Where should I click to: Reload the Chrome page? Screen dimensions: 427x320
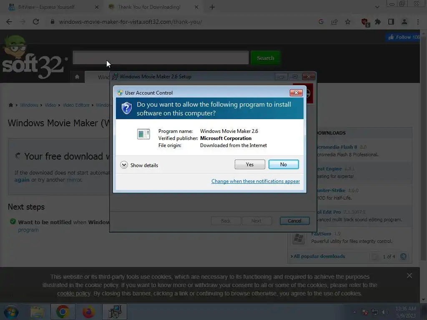pyautogui.click(x=36, y=22)
